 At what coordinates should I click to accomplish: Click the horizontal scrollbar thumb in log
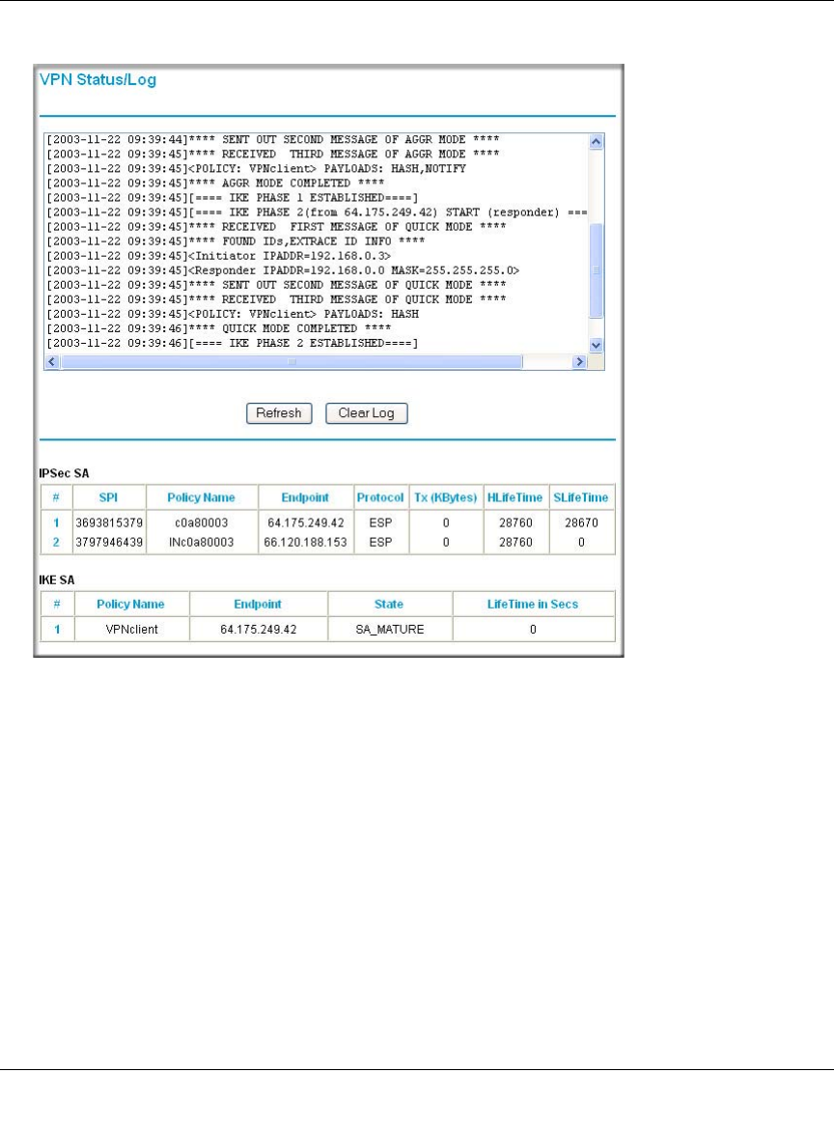tap(292, 362)
